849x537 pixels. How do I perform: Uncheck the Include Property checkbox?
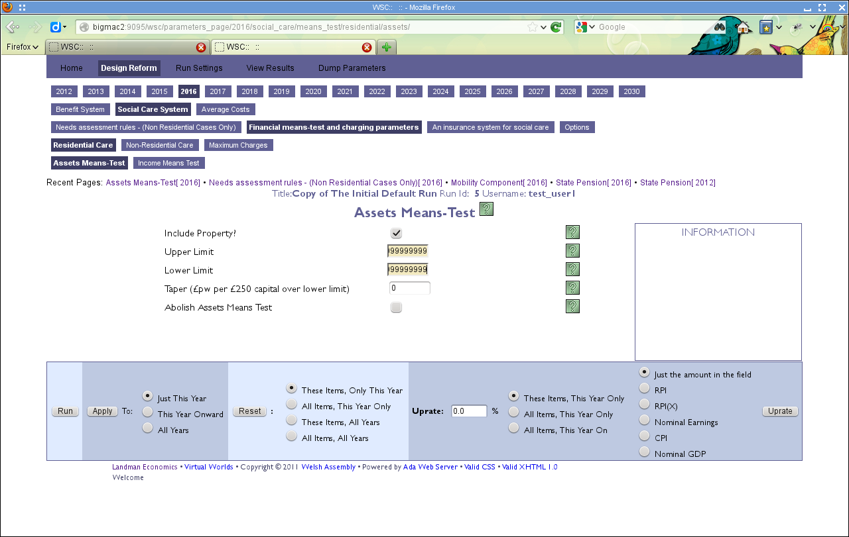396,233
